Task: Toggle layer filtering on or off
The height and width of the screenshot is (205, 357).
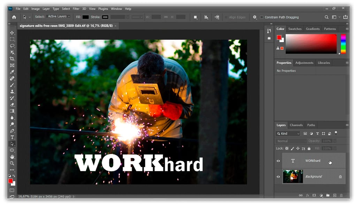Action: point(336,133)
